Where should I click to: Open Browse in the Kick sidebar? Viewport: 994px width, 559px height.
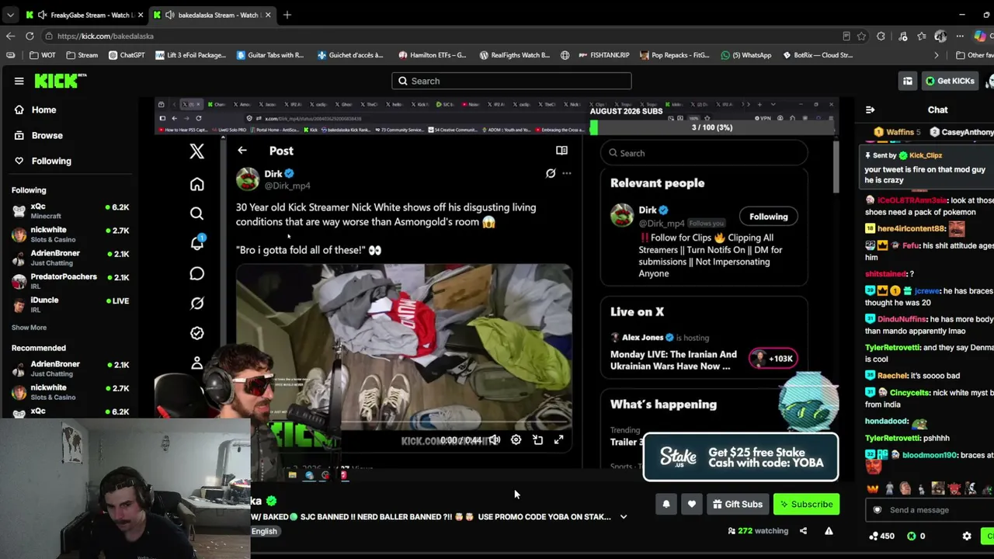point(47,135)
